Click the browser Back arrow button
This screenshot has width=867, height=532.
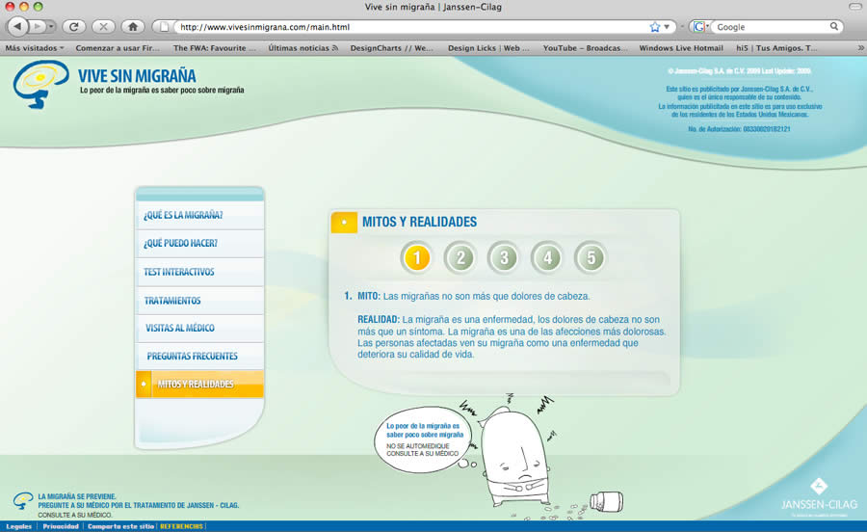pyautogui.click(x=17, y=26)
